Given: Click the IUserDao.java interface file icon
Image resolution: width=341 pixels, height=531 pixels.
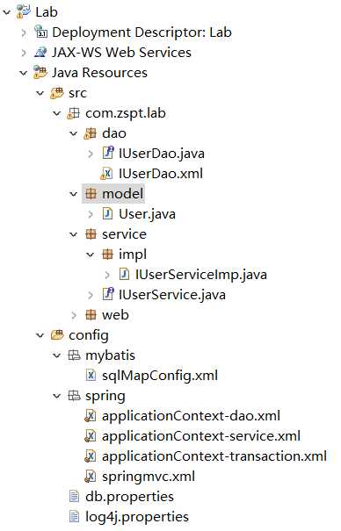Looking at the screenshot, I should (x=107, y=153).
